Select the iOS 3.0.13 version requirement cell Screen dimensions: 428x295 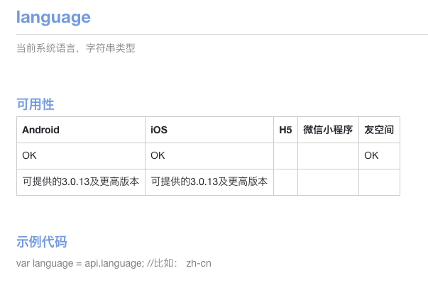pos(209,182)
